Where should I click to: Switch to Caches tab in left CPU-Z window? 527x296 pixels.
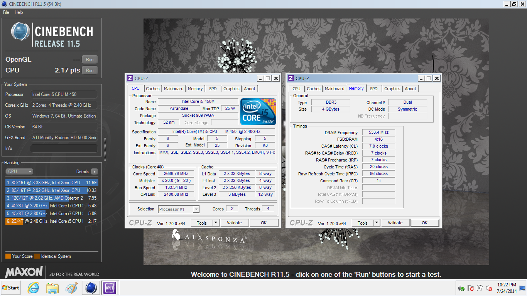153,89
